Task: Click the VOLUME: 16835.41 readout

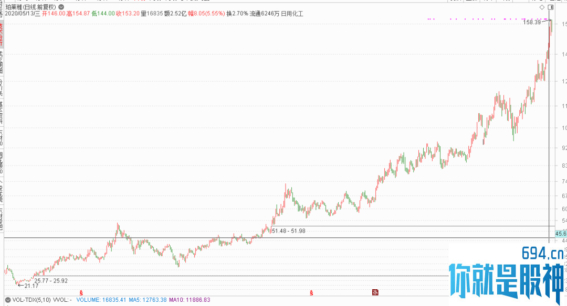Action: tap(101, 300)
